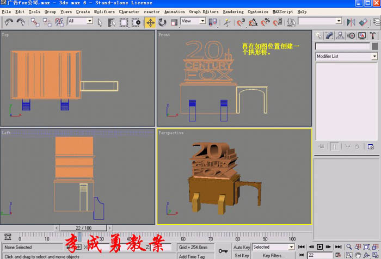
Task: Open the File menu
Action: [7, 11]
